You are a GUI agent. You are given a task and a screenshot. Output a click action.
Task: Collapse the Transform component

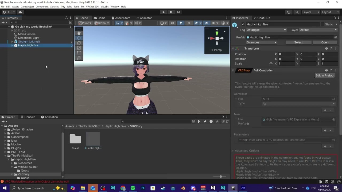pos(233,49)
